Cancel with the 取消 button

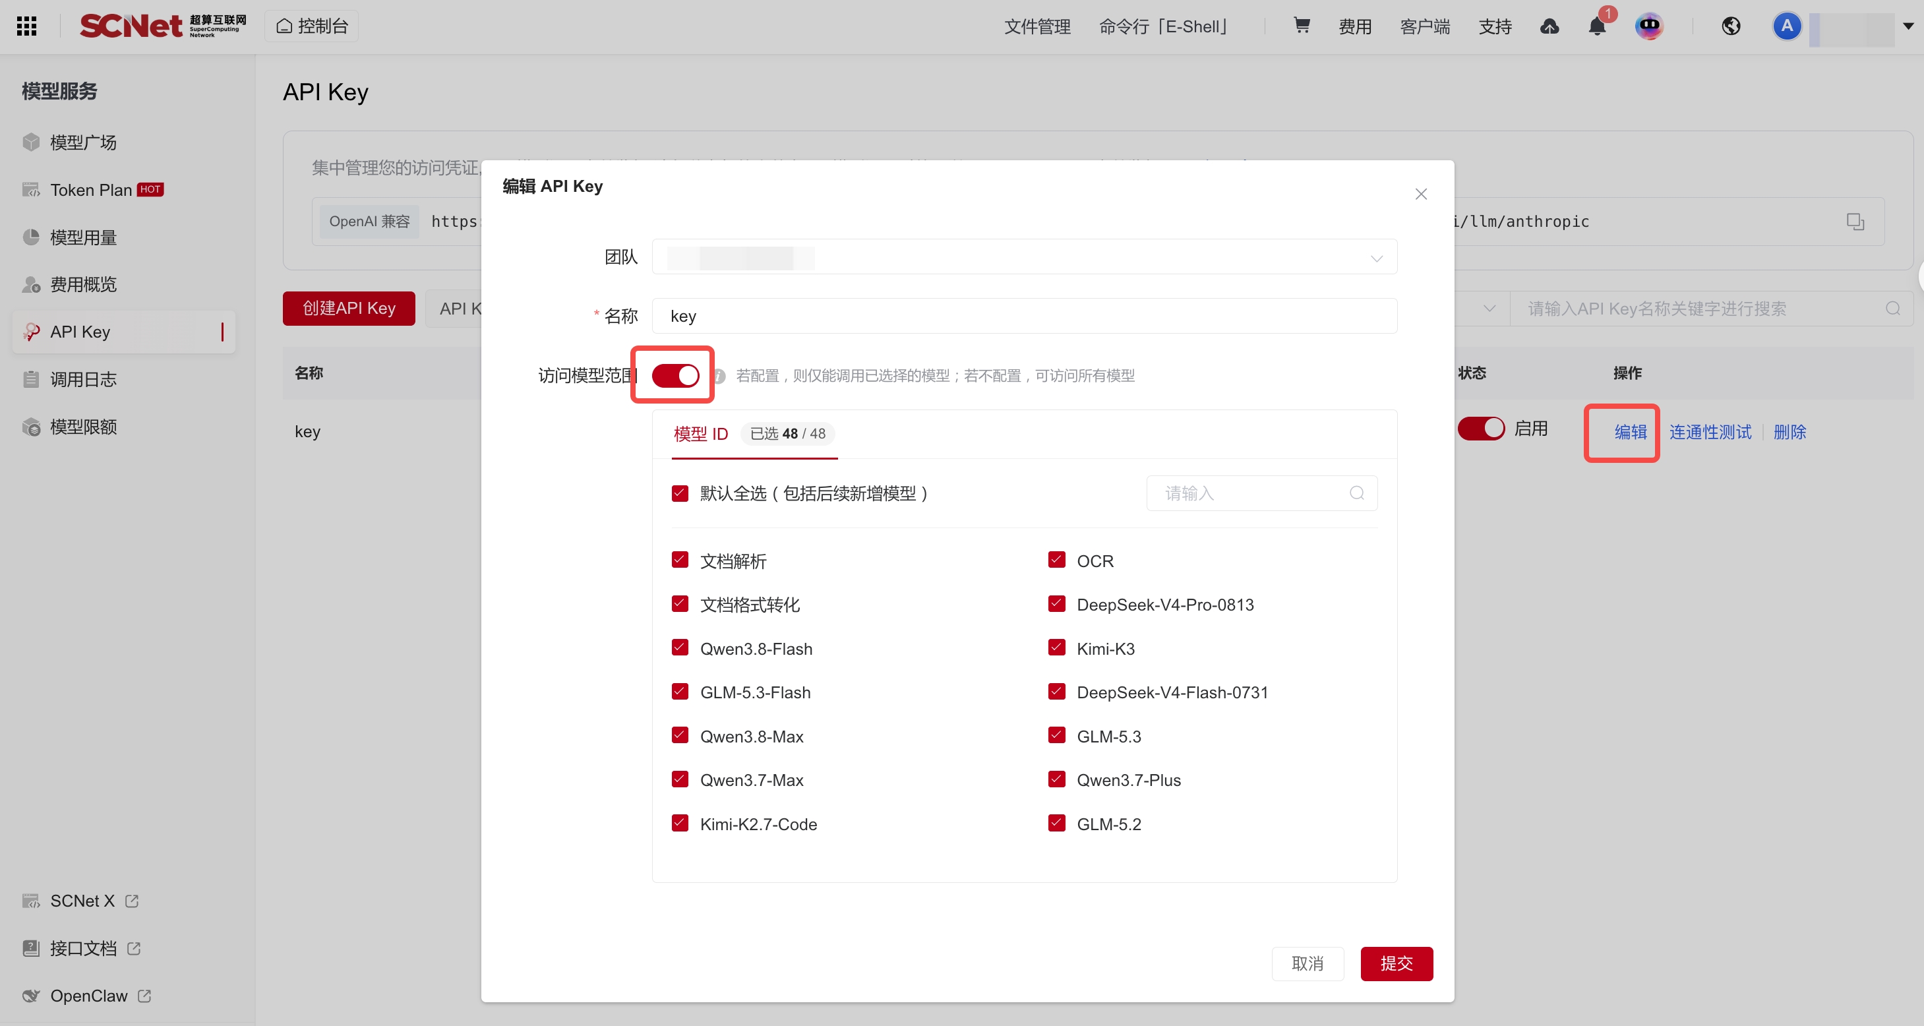(1307, 963)
